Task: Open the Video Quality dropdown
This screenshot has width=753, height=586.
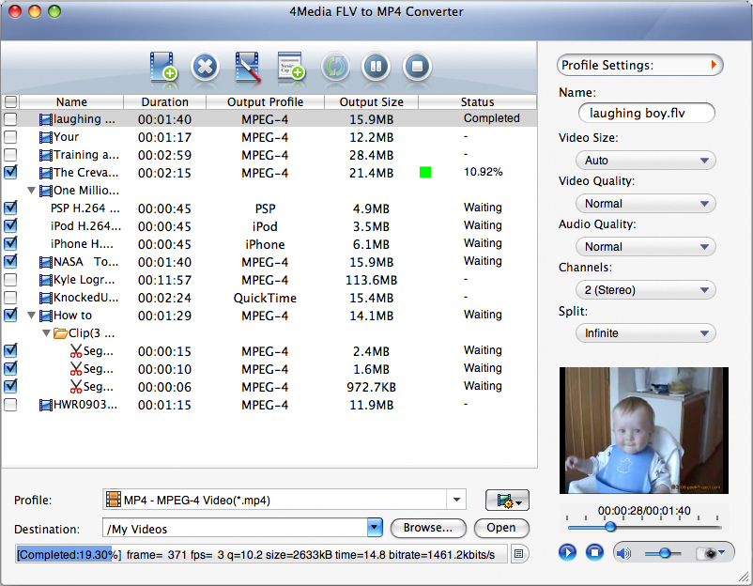Action: 645,204
